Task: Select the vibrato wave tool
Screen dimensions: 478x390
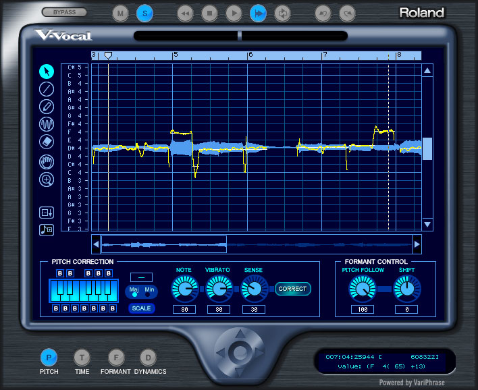Action: click(x=47, y=124)
